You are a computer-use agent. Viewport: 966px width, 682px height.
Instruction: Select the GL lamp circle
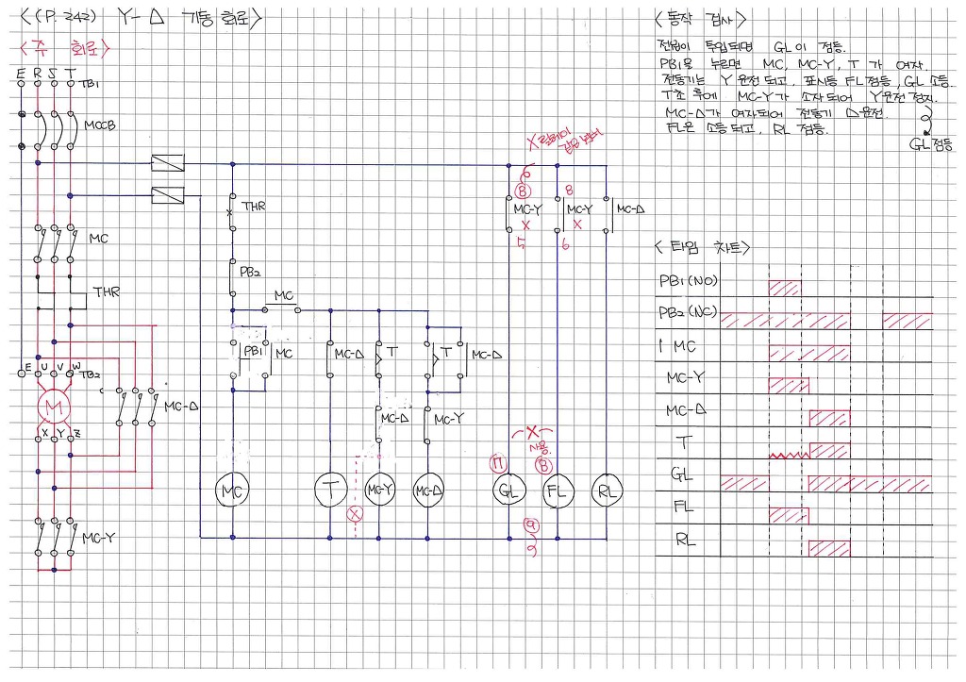click(x=509, y=491)
